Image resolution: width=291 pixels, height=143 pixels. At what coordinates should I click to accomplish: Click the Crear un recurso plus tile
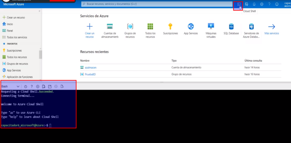click(x=90, y=31)
